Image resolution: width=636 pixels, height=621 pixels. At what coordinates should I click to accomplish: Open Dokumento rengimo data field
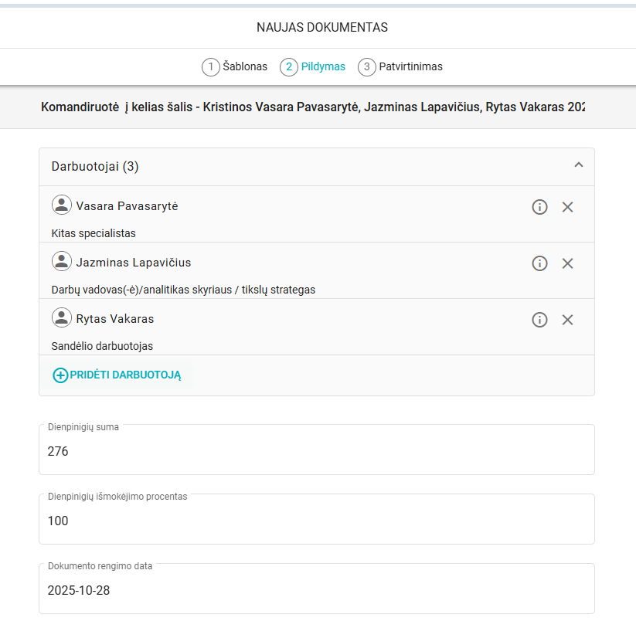pos(316,590)
